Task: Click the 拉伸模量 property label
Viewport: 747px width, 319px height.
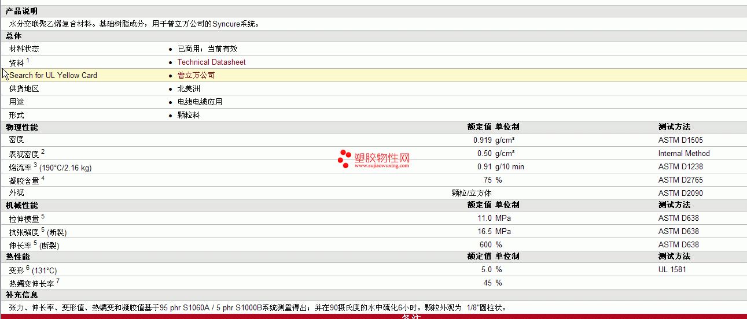Action: (x=27, y=218)
